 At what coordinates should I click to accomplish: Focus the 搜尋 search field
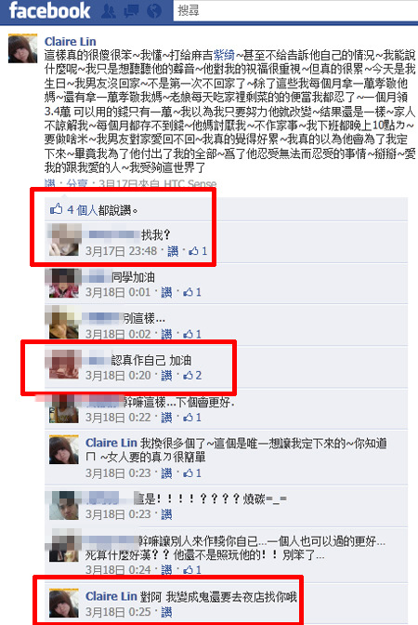pos(295,11)
